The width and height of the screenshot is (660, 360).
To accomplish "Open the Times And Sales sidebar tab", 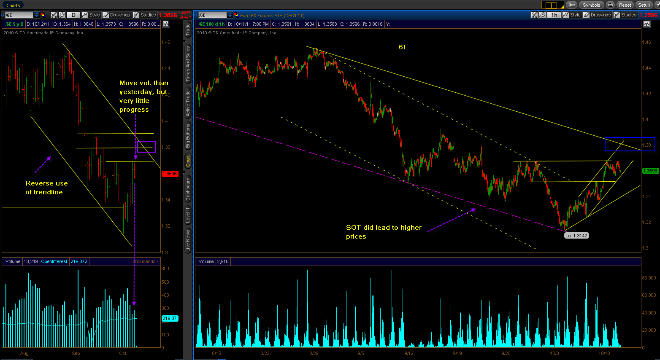I will 188,64.
